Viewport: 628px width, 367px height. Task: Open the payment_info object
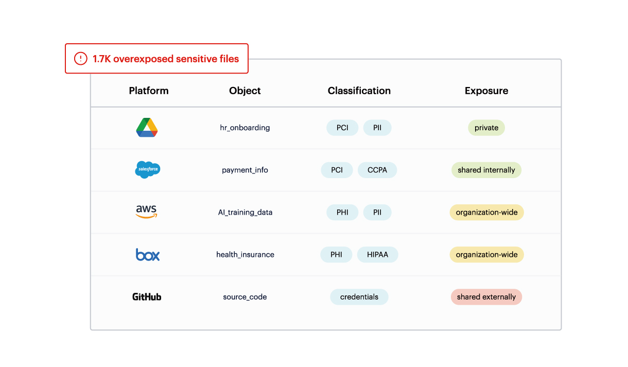coord(245,170)
